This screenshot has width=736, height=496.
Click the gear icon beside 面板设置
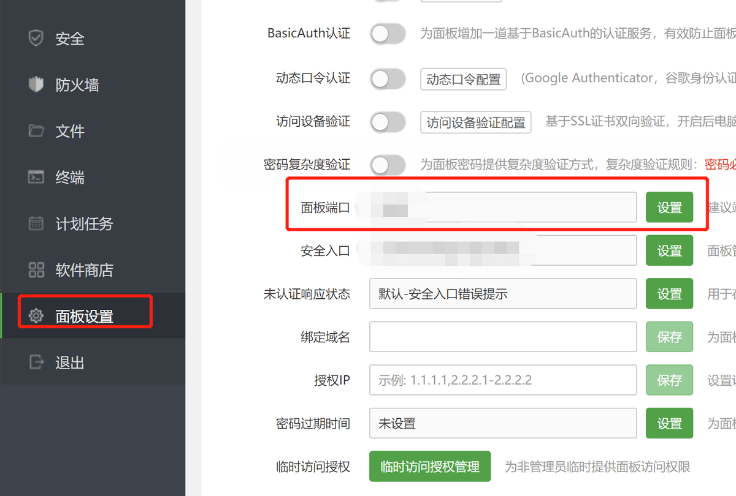tap(36, 316)
